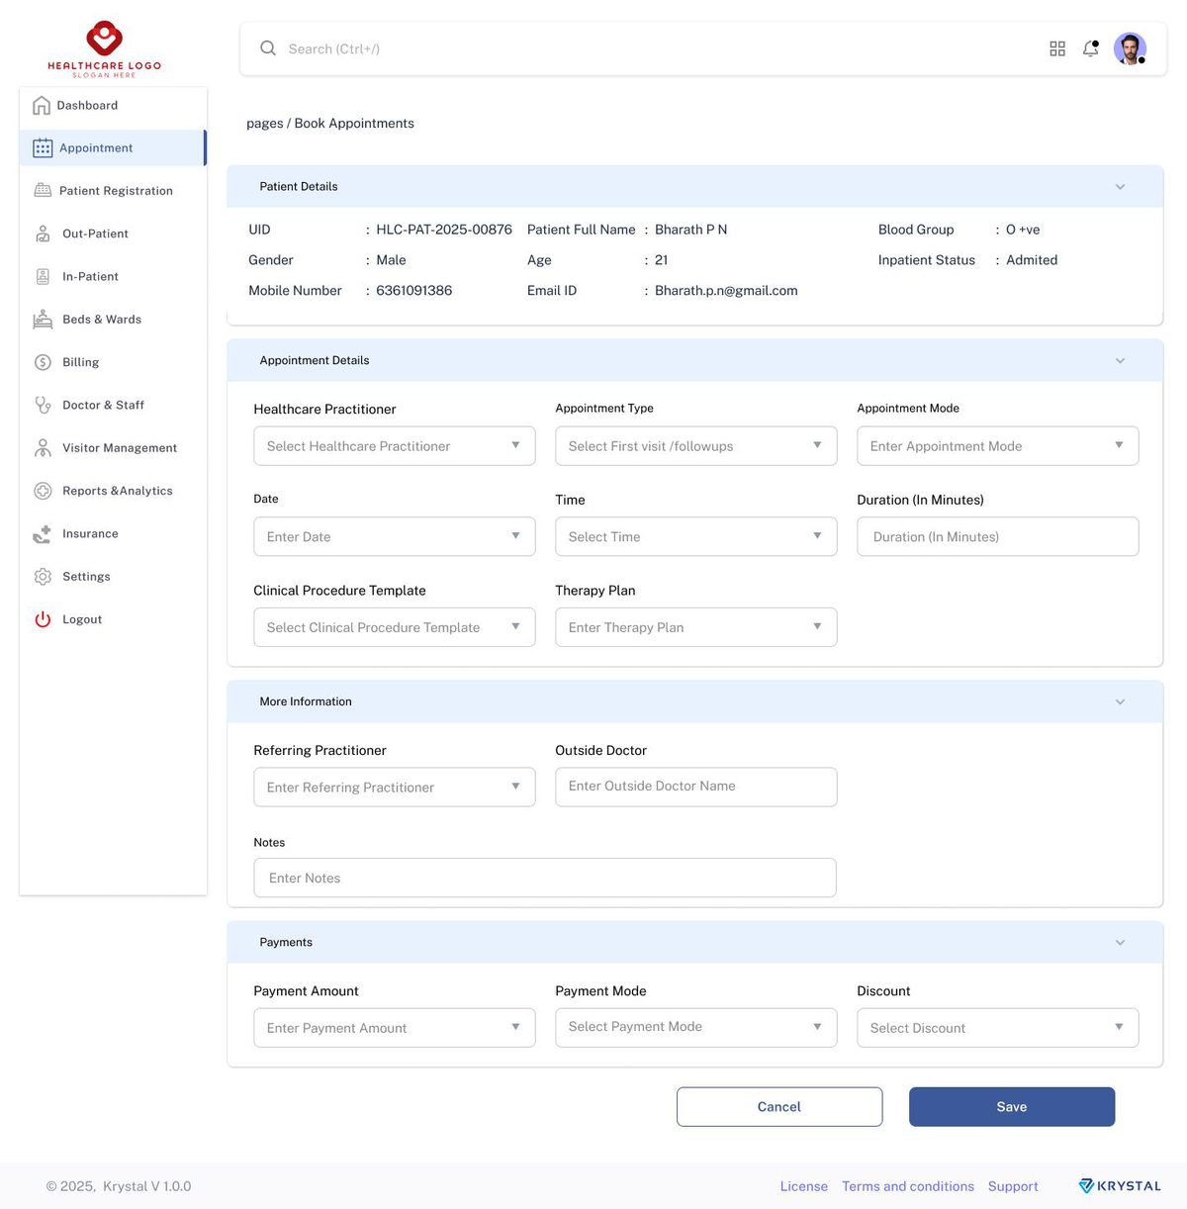
Task: Open the Healthcare Practitioner dropdown
Action: coord(395,446)
